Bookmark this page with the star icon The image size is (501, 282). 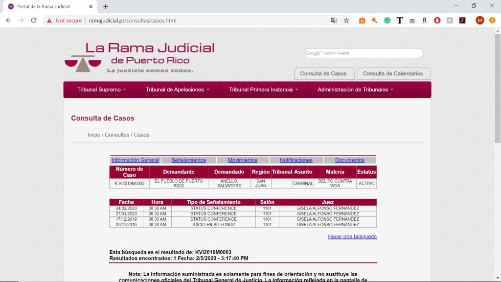(x=346, y=21)
